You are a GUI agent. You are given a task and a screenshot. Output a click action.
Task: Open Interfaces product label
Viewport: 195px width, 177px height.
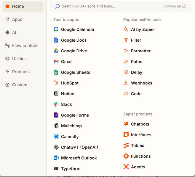tap(141, 135)
